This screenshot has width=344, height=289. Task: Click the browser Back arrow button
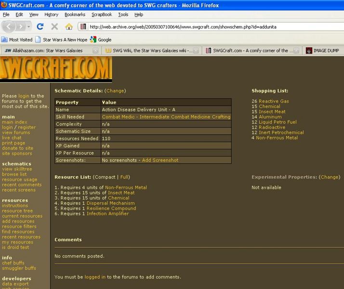(x=10, y=26)
